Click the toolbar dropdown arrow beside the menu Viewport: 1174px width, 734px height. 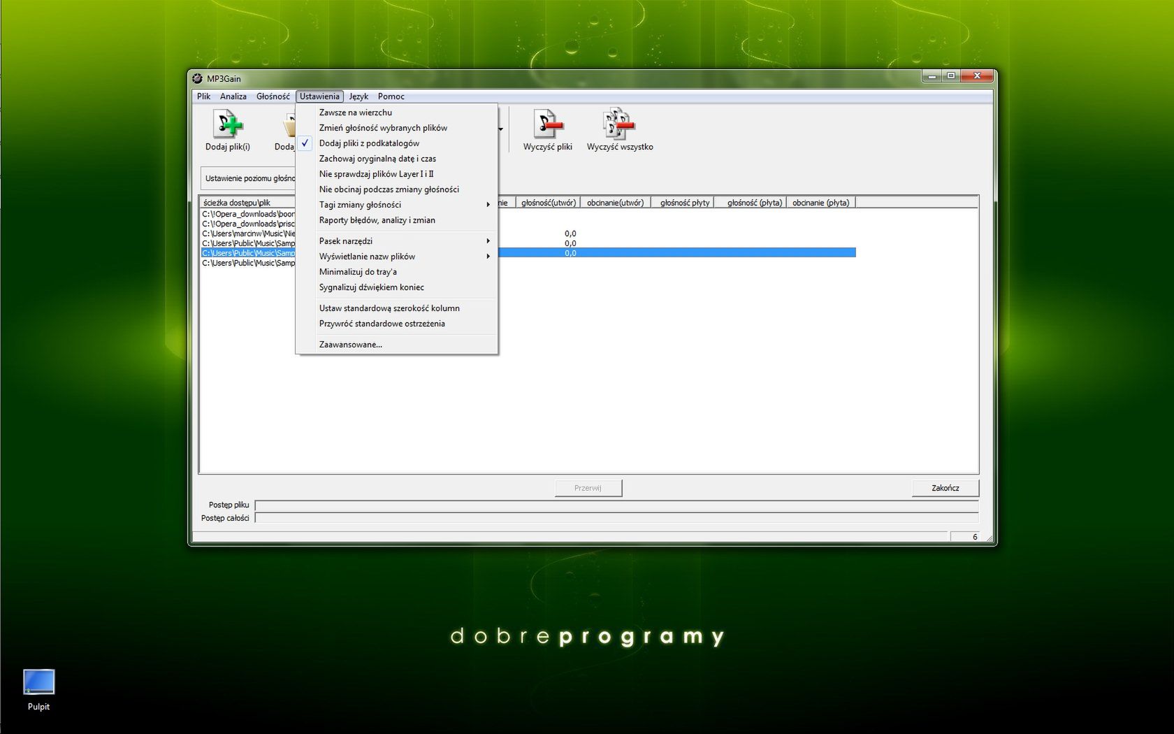click(500, 129)
